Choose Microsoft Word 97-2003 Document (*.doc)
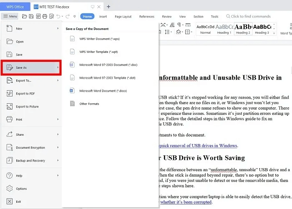 point(110,65)
